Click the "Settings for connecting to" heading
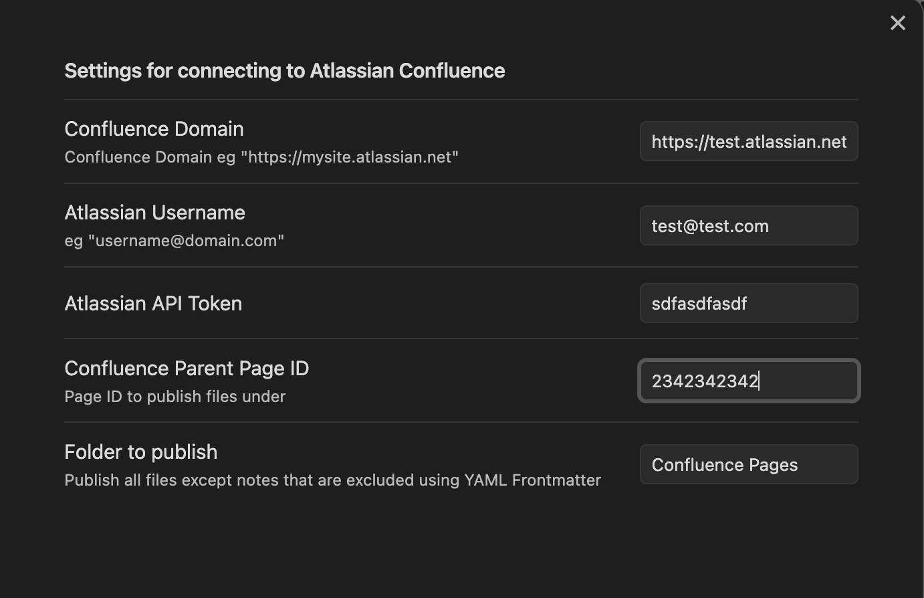This screenshot has height=598, width=924. click(185, 71)
